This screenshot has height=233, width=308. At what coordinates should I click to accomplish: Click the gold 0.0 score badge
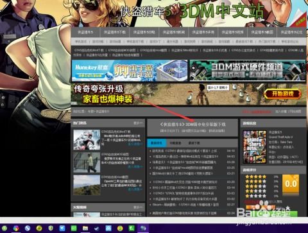(x=291, y=184)
